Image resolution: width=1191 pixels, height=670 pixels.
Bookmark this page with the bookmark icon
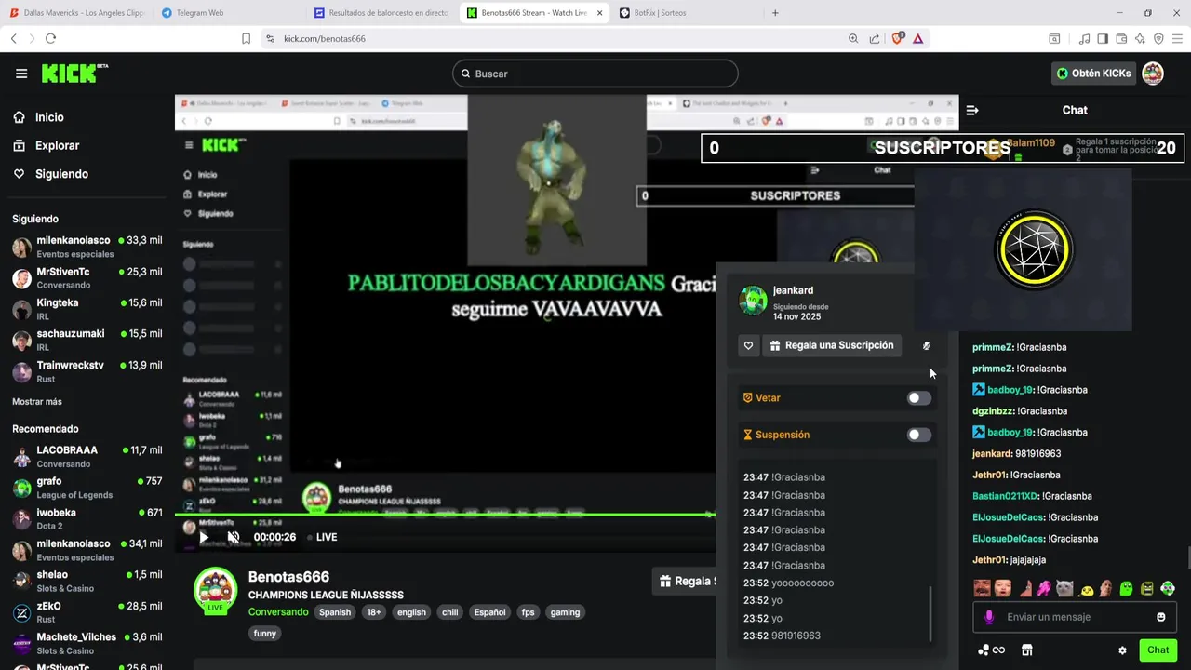pyautogui.click(x=246, y=38)
